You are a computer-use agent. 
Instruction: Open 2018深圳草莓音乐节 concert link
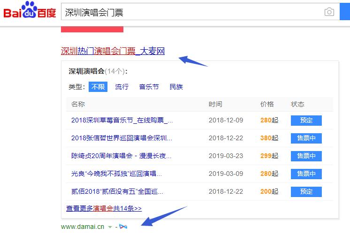coord(122,120)
